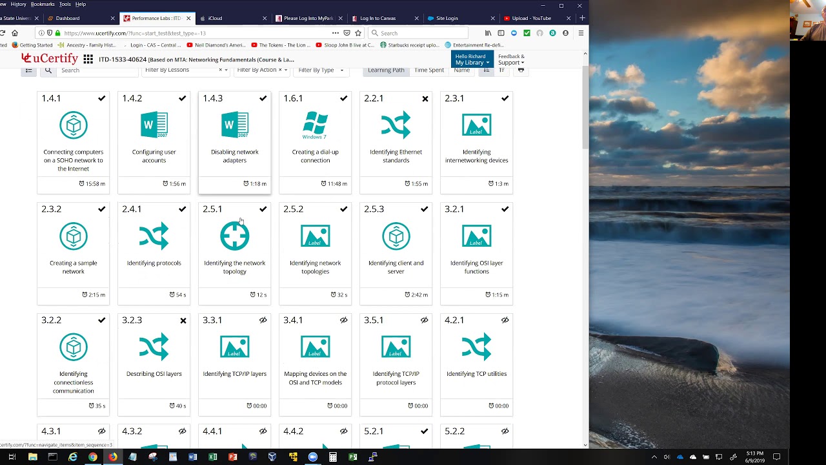Open Identifying client and server cube icon
This screenshot has height=465, width=826.
(396, 236)
